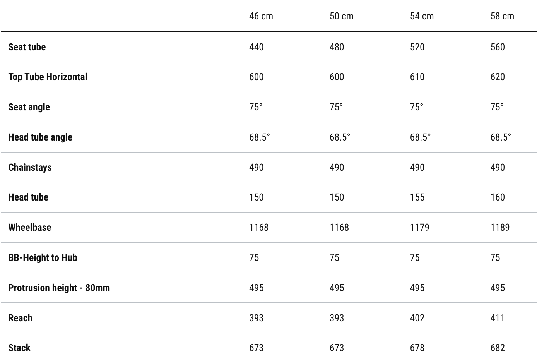The image size is (537, 360).
Task: Click the 50 cm column header
Action: click(341, 16)
